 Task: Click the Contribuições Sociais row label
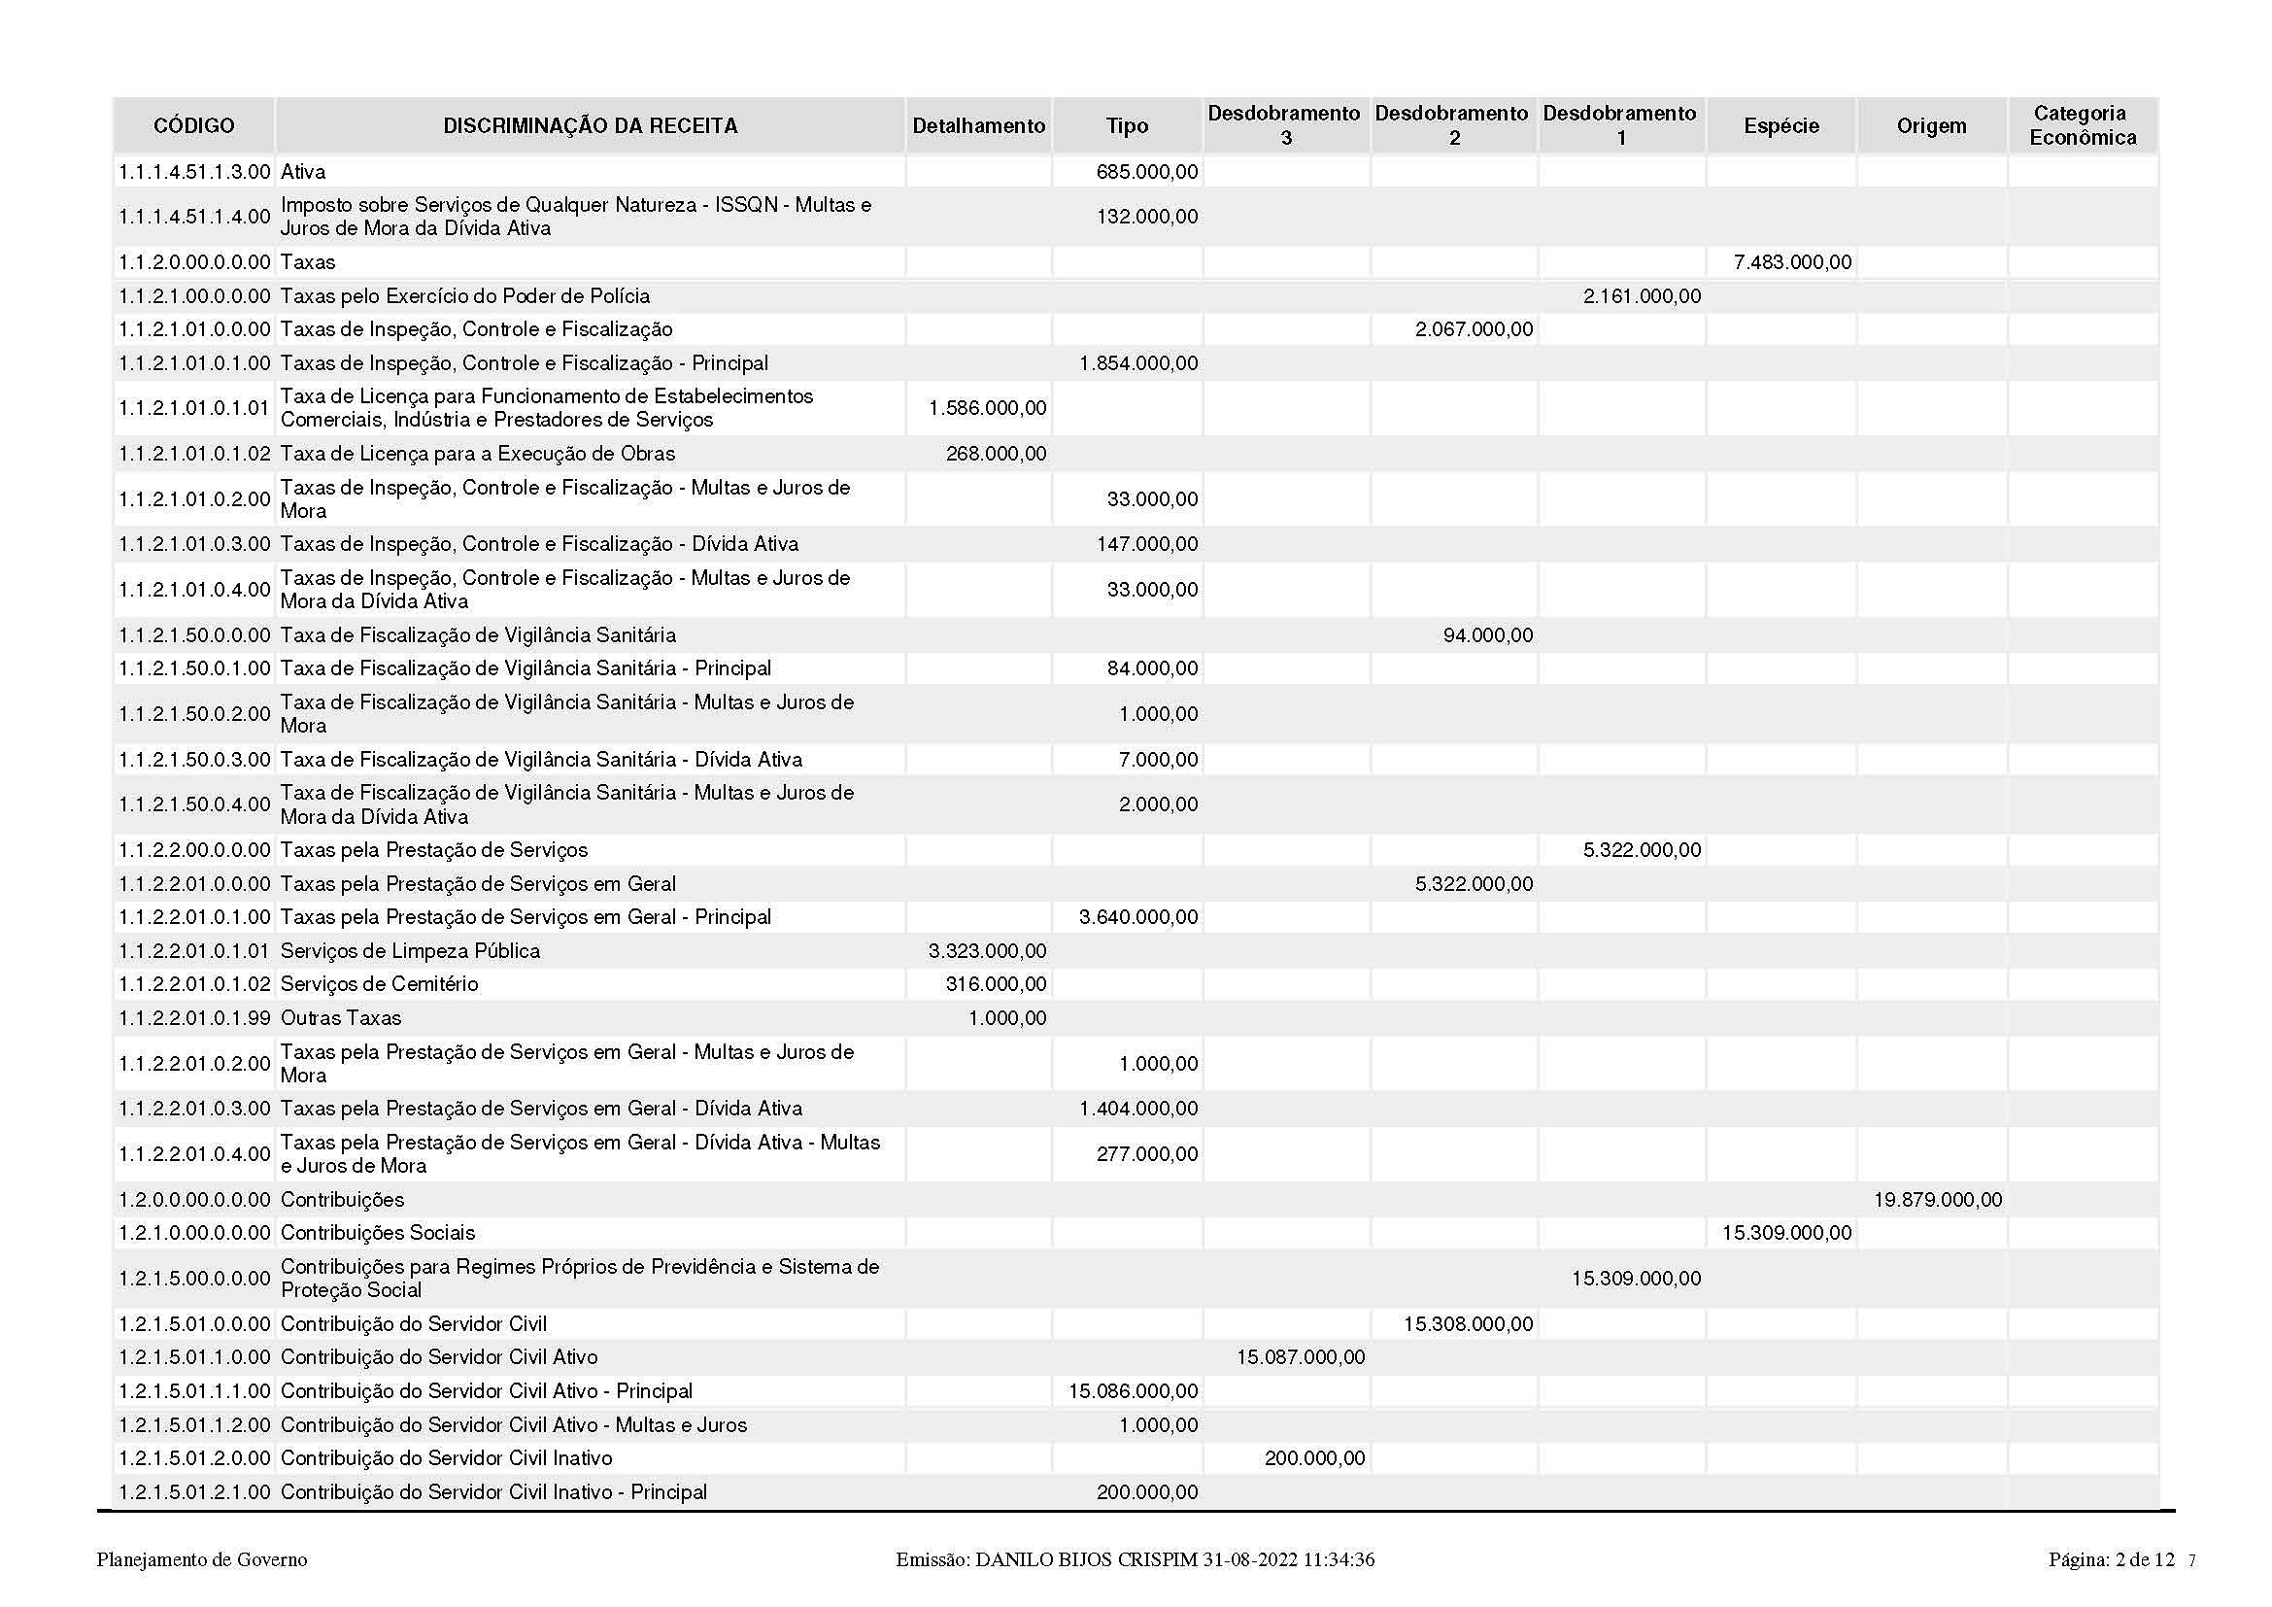(377, 1233)
